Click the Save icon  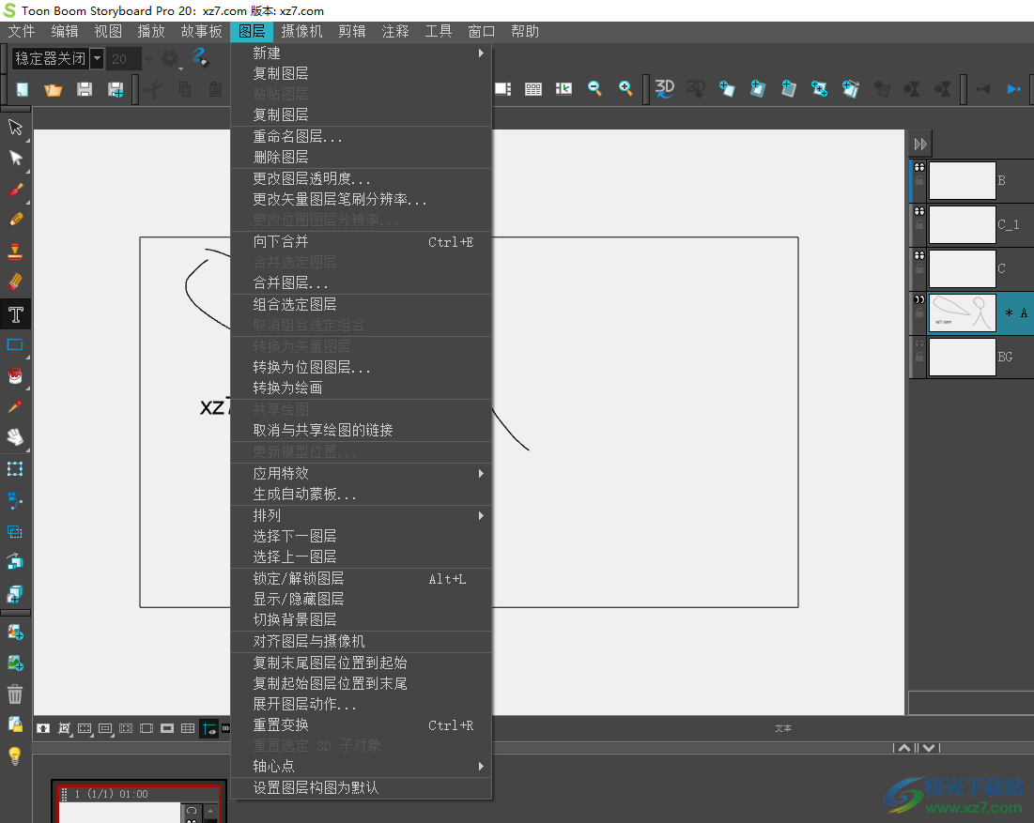(x=85, y=89)
